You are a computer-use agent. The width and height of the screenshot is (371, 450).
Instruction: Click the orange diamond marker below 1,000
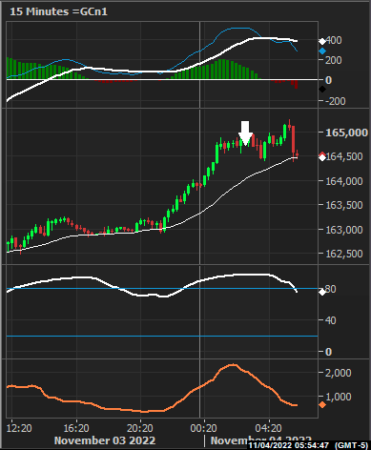point(322,404)
